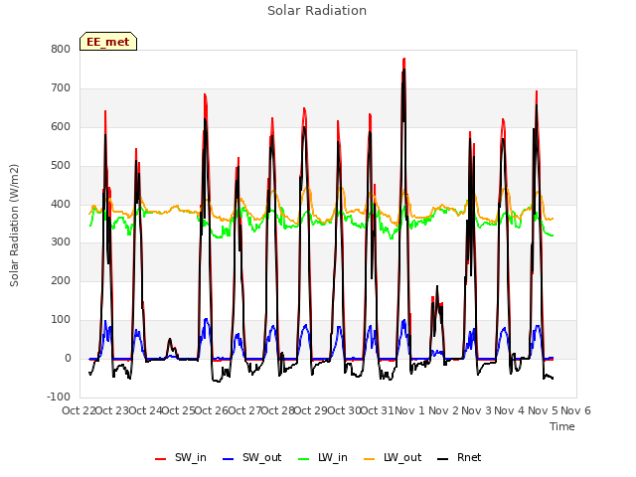
Task: Click the 400 y-axis tick label
Action: (61, 204)
